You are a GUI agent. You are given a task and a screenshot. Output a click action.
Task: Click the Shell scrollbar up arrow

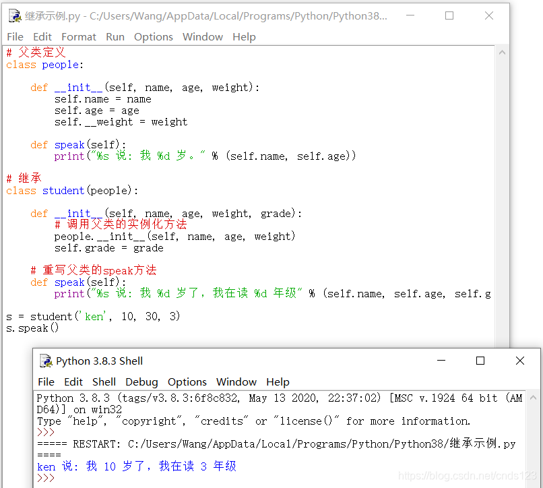coord(534,398)
